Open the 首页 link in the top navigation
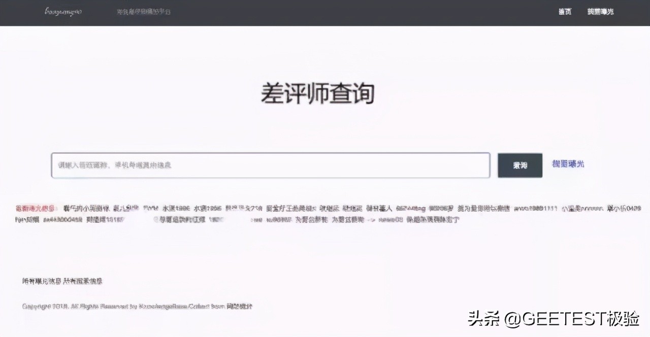The height and width of the screenshot is (337, 650). 565,12
